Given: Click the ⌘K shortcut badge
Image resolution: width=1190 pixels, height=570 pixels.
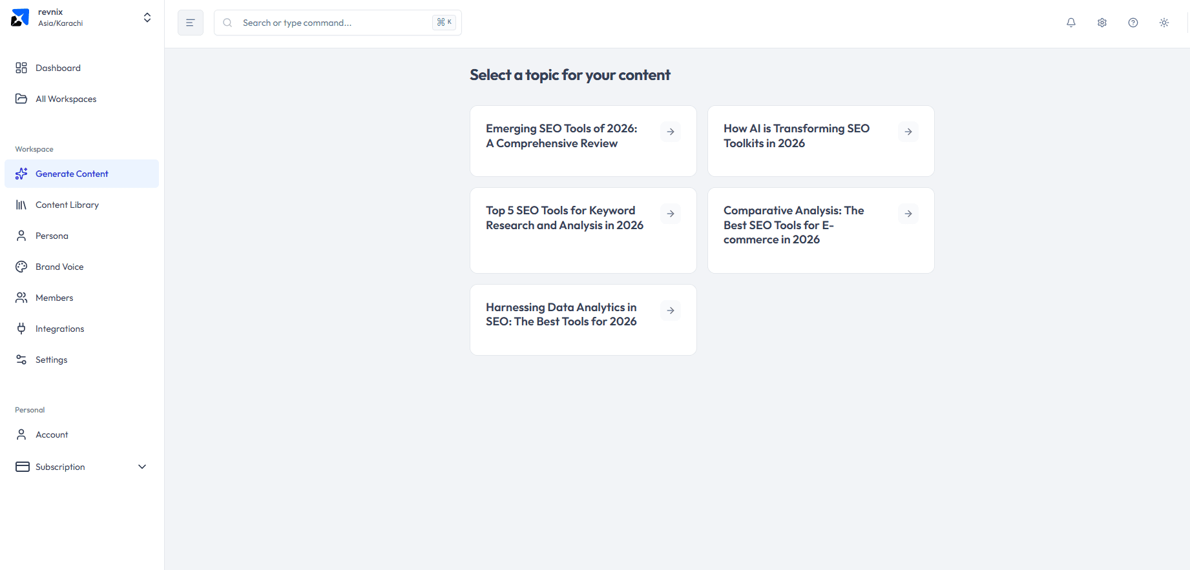Looking at the screenshot, I should click(x=444, y=22).
